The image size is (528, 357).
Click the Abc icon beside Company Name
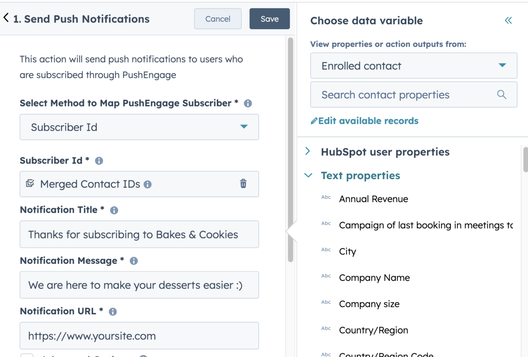point(326,276)
